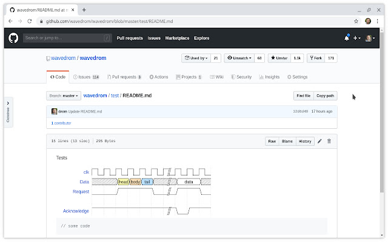Open the plus create-new dropdown
Screen dimensions: 388x242
(357, 38)
